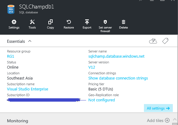Viewport: 178px width, 125px height.
Task: Click Add tiles in Monitoring
Action: tap(158, 120)
